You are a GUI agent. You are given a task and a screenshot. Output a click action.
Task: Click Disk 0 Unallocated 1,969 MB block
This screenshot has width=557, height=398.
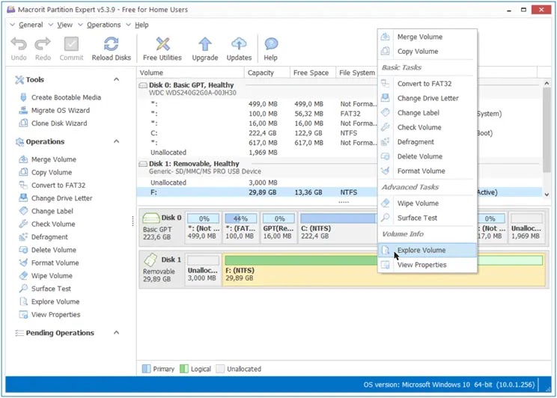pyautogui.click(x=526, y=227)
